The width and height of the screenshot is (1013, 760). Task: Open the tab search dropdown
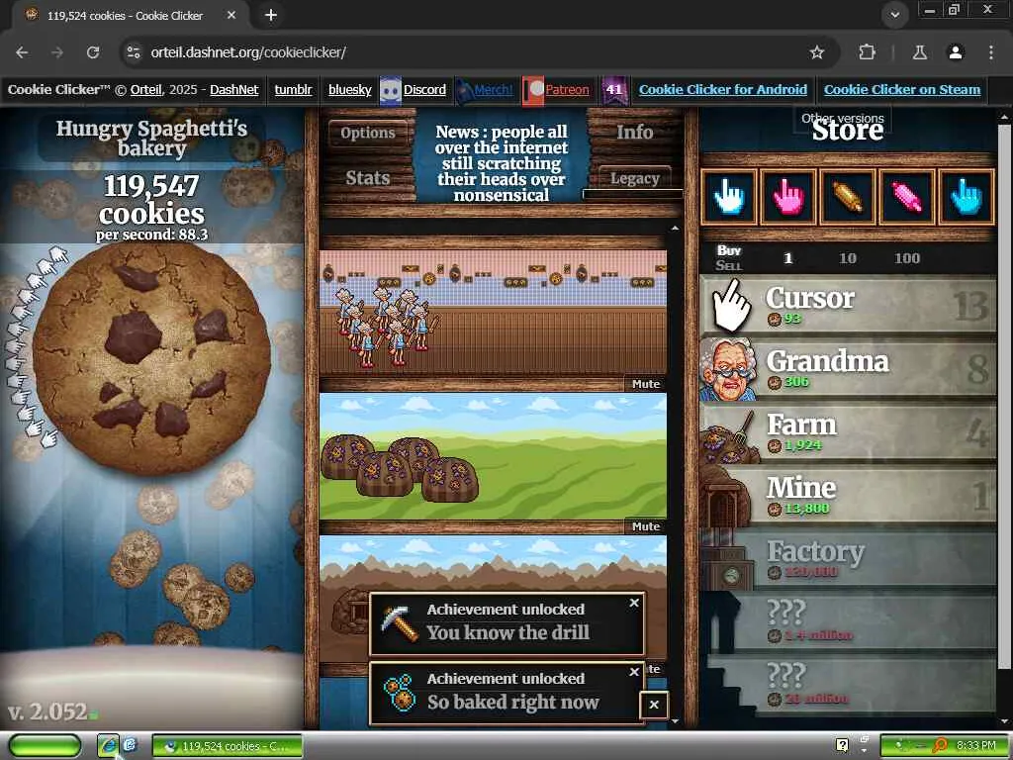pyautogui.click(x=894, y=15)
